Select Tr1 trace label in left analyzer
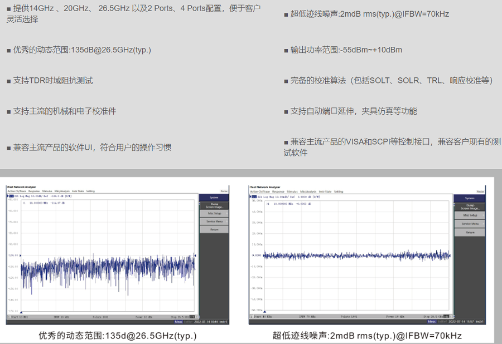Image resolution: width=502 pixels, height=344 pixels. (x=11, y=196)
